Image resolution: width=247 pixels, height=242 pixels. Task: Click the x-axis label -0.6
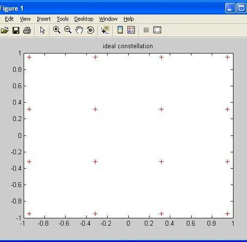pos(64,223)
